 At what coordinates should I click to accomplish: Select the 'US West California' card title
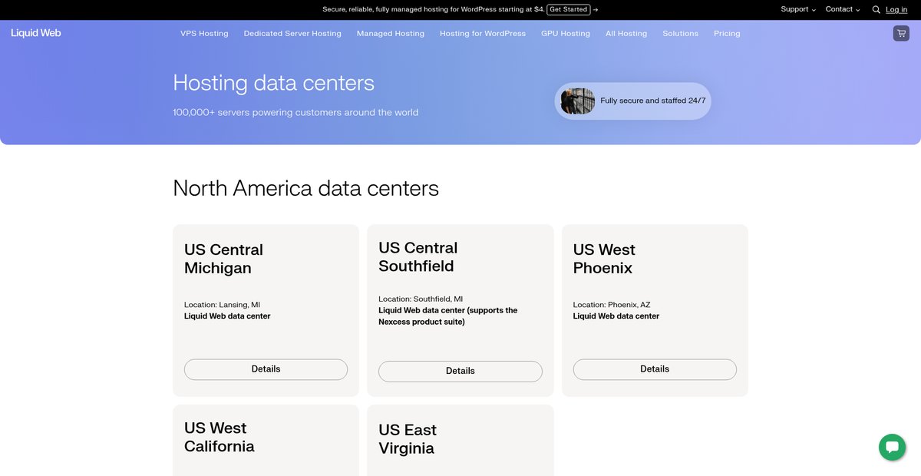pos(220,437)
